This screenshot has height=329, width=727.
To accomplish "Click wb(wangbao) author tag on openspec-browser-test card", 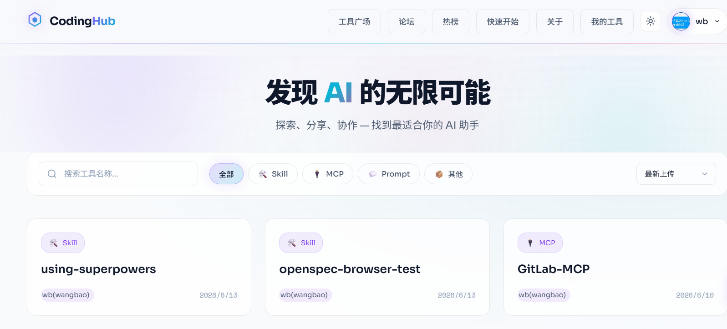I will 305,295.
